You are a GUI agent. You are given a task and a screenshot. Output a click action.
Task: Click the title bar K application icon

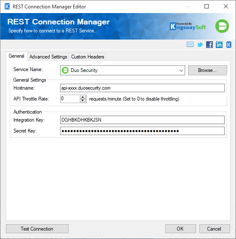pos(7,7)
